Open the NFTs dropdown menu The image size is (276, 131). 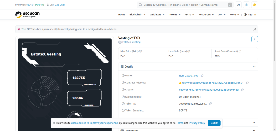tap(189, 15)
